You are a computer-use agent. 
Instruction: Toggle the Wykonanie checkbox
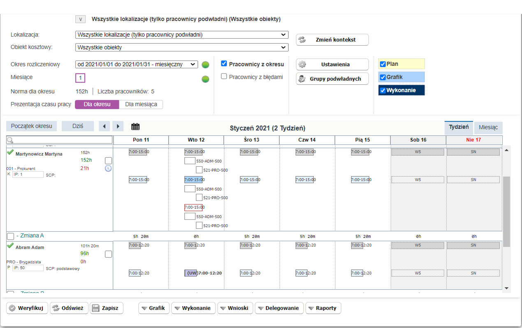point(383,91)
